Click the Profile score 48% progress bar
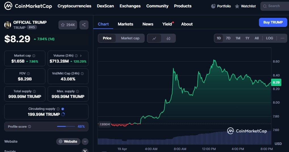 (66, 127)
